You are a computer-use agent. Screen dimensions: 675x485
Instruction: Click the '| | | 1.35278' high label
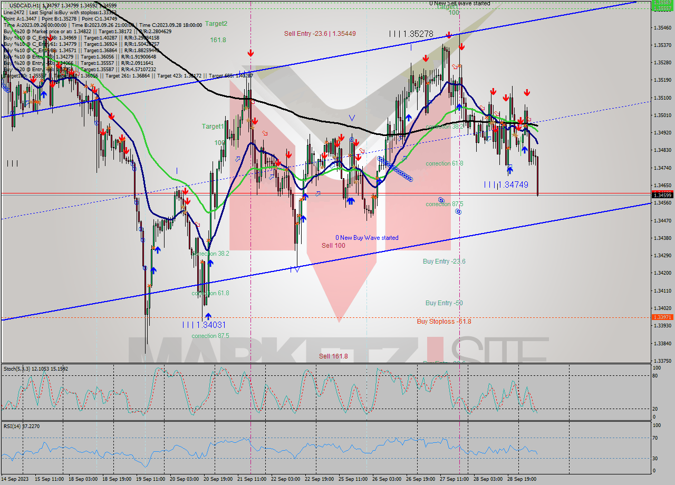411,34
